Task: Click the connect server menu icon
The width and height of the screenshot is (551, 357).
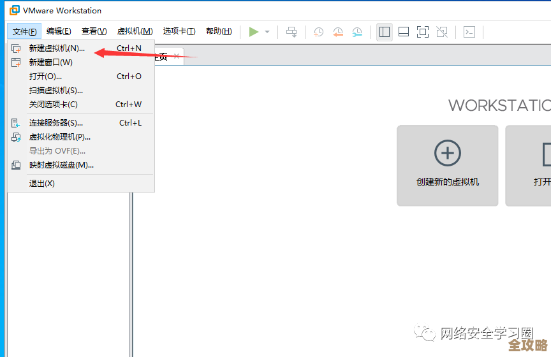Action: [x=16, y=123]
